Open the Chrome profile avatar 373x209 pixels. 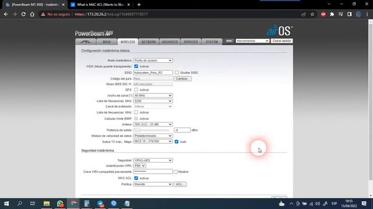coord(358,15)
